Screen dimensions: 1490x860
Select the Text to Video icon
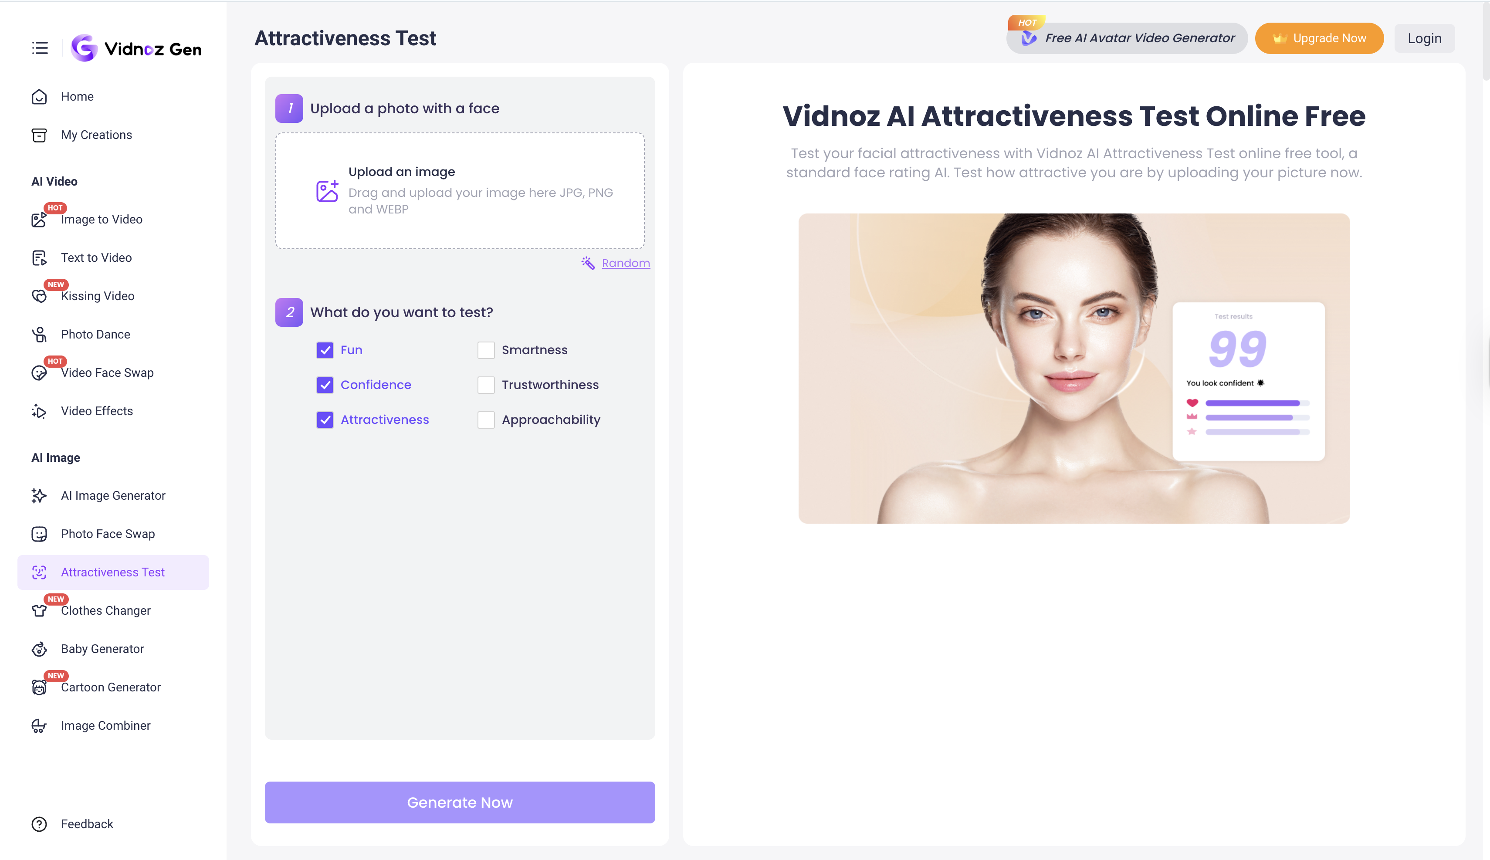(x=39, y=257)
